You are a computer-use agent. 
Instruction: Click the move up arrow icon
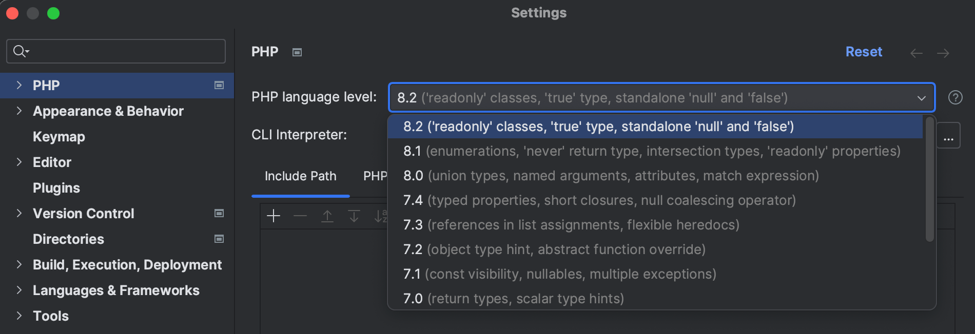(x=327, y=216)
